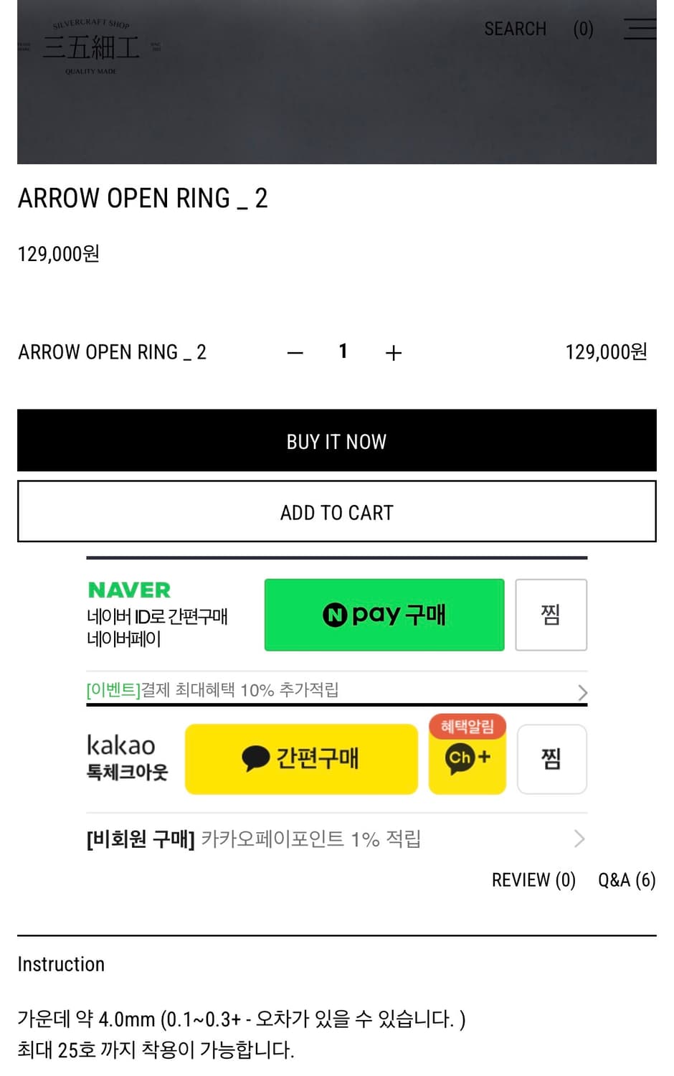Expand the [이벤트] 10% 추가적립 details
Viewport: 674px width, 1076px height.
pos(337,691)
